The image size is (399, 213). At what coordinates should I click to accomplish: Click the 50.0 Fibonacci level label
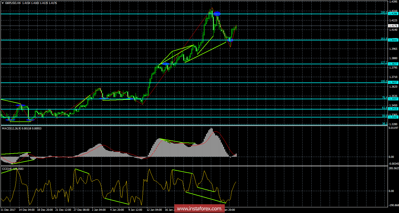click(x=385, y=115)
